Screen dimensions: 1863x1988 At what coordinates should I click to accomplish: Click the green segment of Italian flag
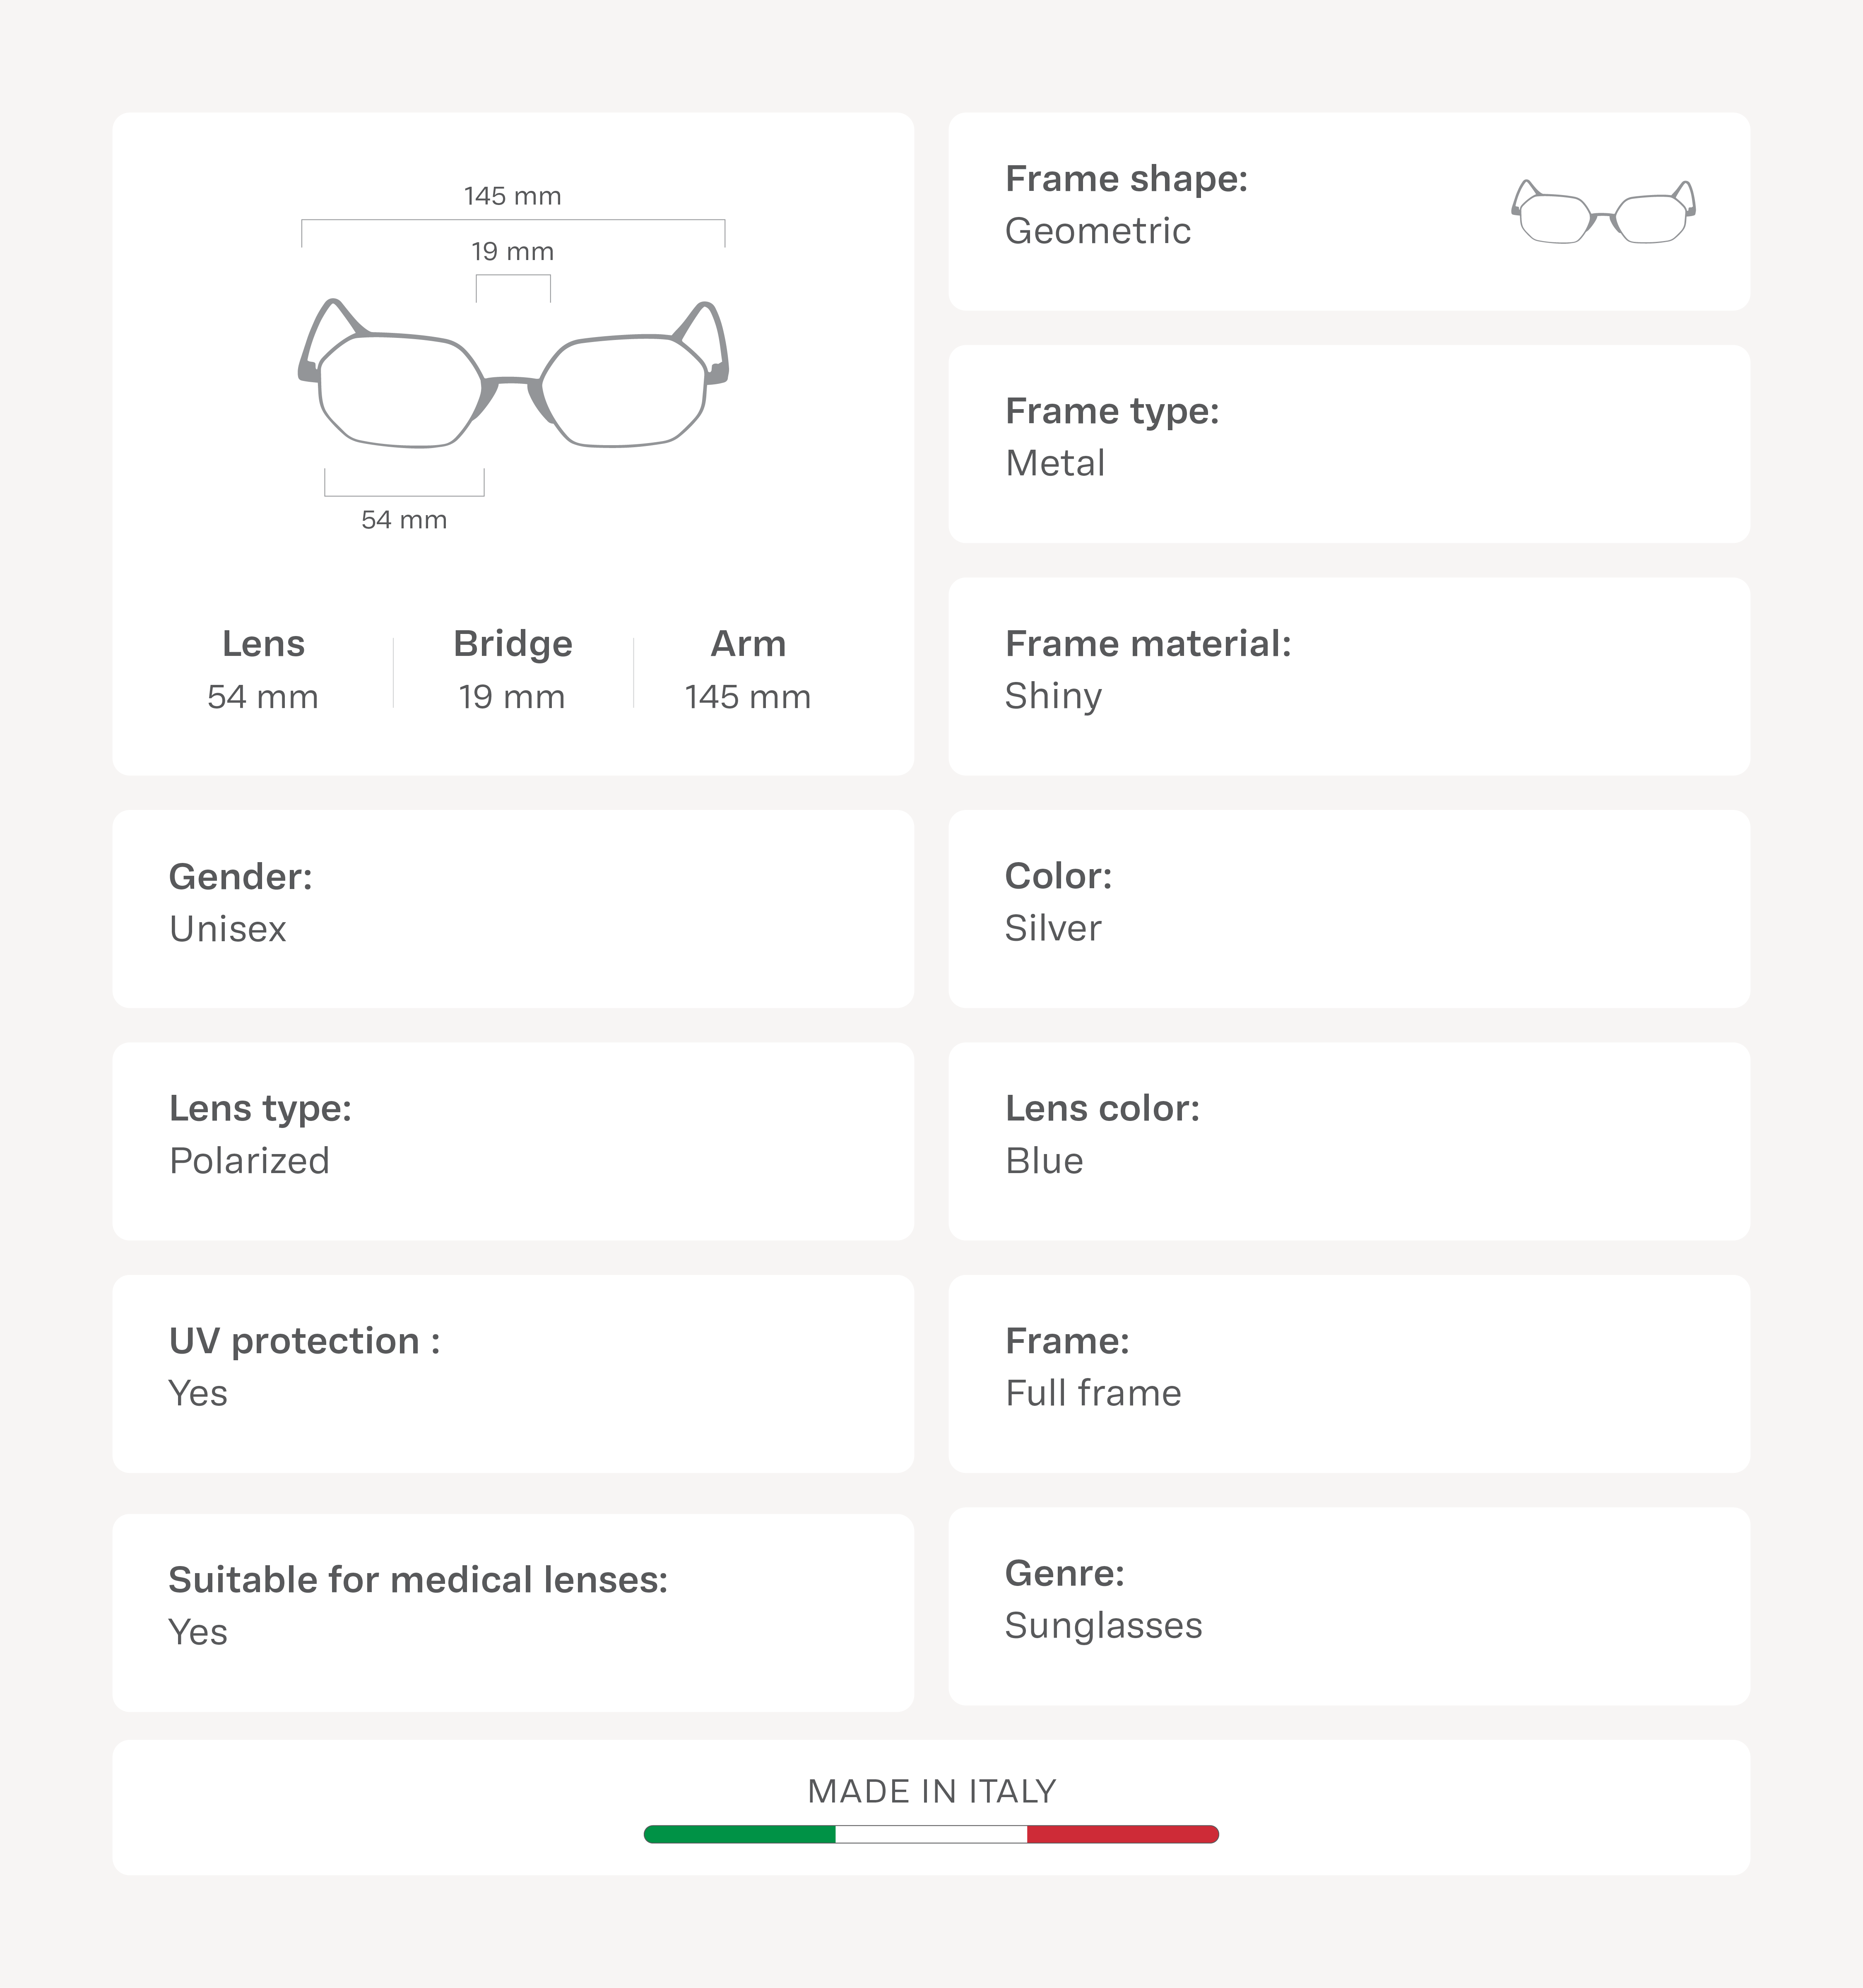pyautogui.click(x=740, y=1834)
